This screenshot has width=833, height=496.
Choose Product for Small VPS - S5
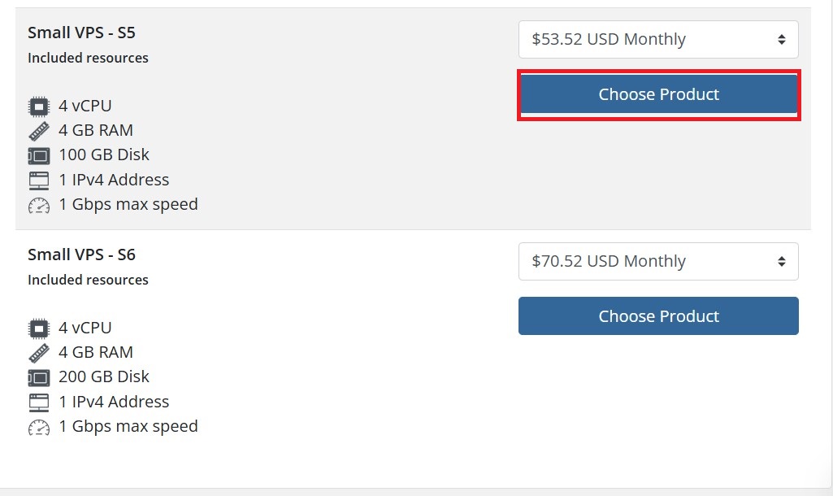658,94
